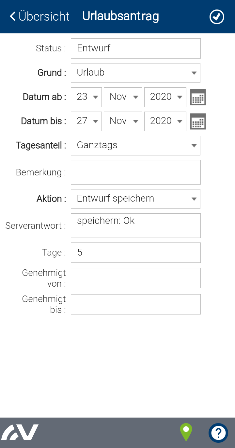Open Datum ab day dropdown (23)
Screen dimensions: 235x448
(x=86, y=97)
